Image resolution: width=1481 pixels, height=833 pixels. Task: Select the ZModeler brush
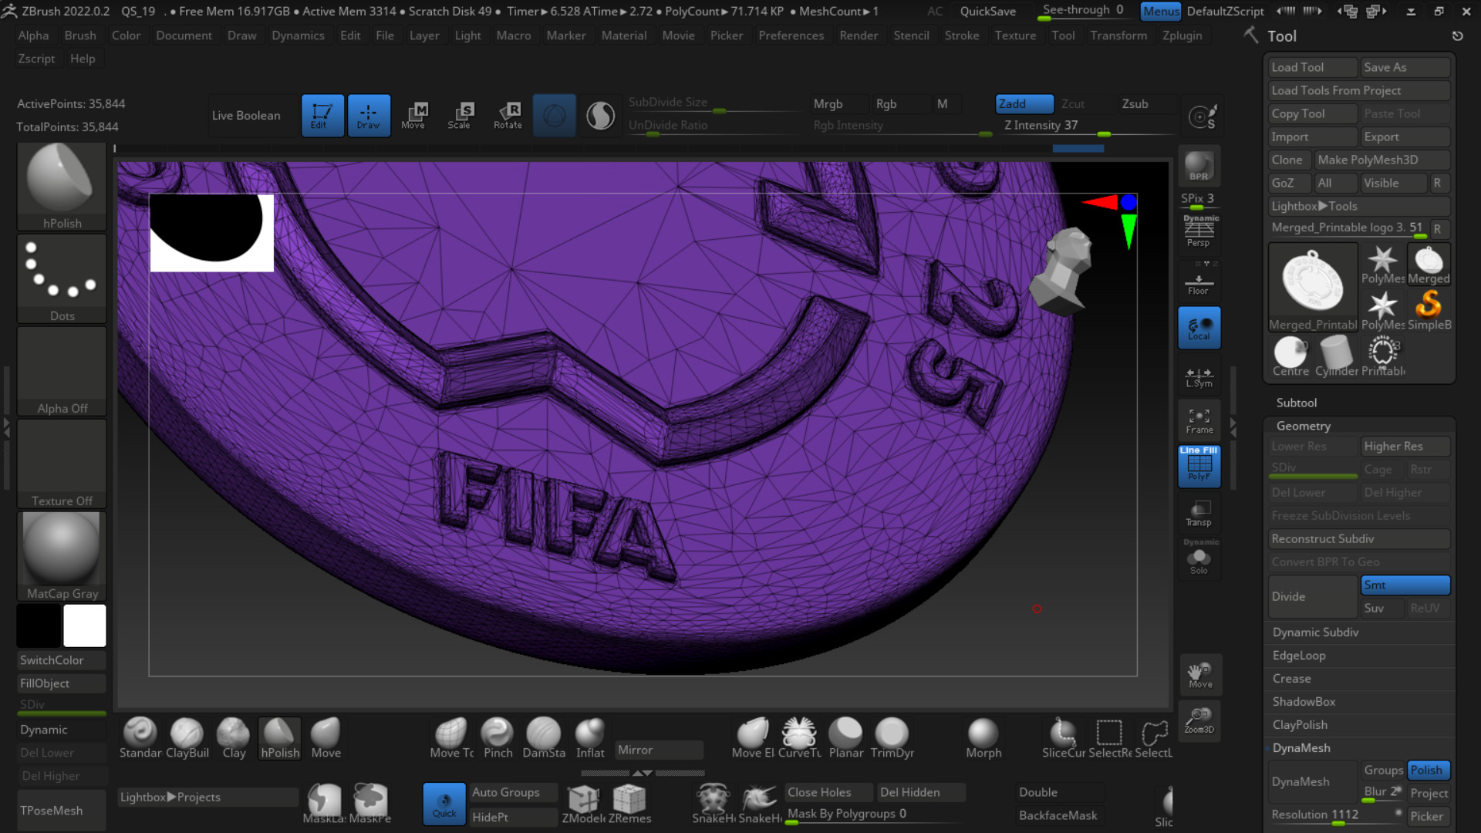[583, 804]
